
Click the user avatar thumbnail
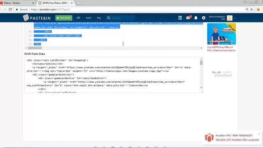(230, 18)
